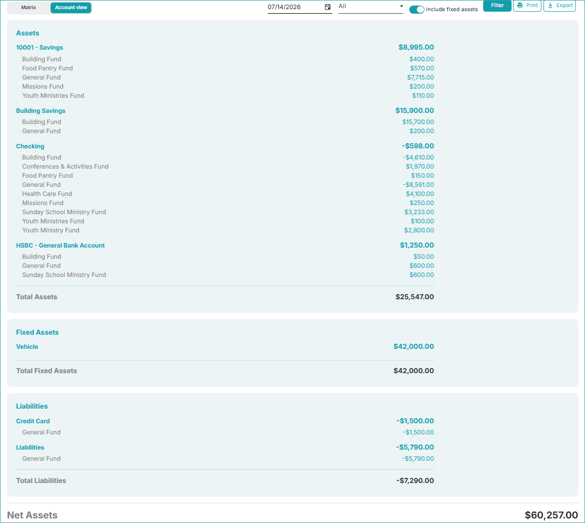The image size is (585, 523).
Task: Click the Total Fixed Assets label
Action: [46, 371]
